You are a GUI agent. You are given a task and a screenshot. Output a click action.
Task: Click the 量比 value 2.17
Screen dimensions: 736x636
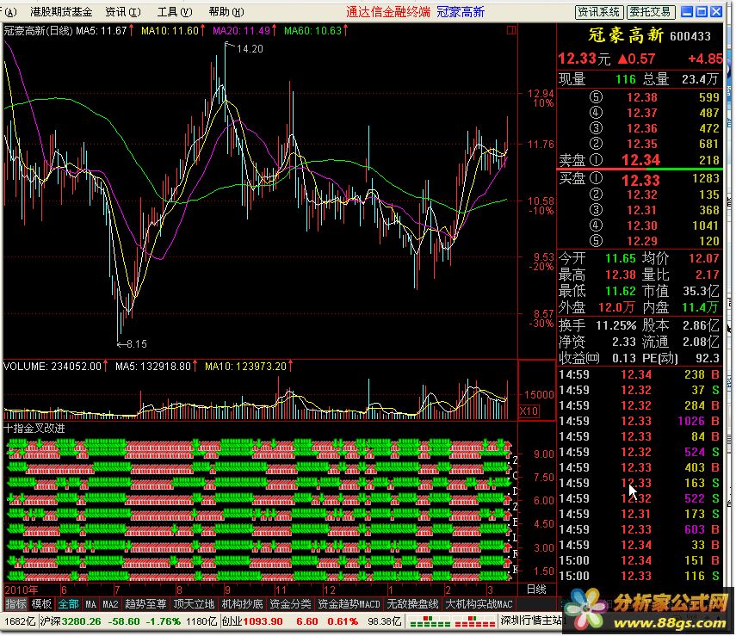point(708,275)
